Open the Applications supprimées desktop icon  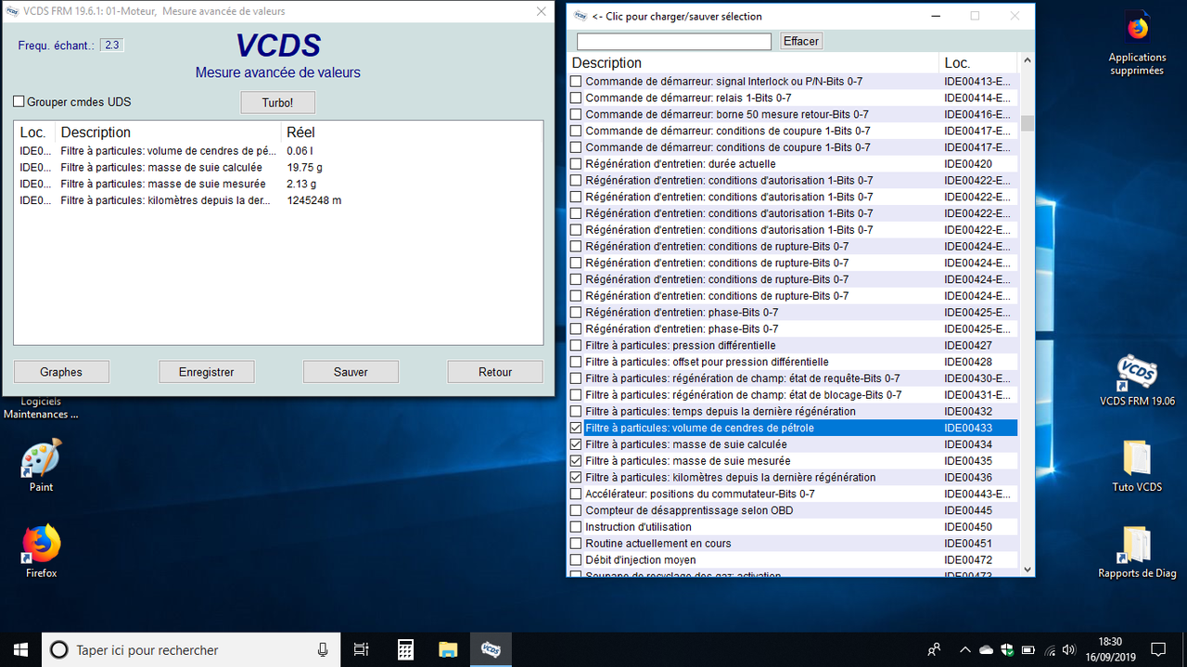[x=1137, y=44]
